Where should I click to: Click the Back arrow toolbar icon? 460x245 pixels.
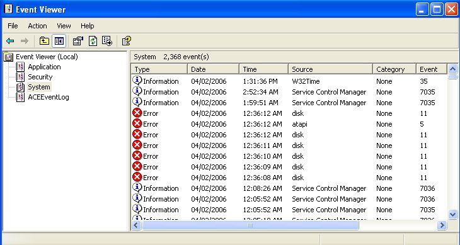(10, 41)
